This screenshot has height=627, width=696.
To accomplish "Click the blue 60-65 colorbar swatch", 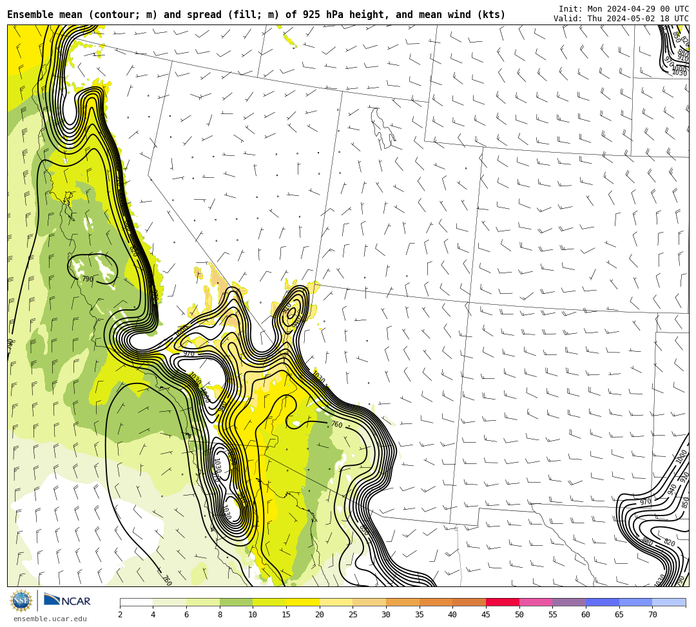I will (x=603, y=602).
